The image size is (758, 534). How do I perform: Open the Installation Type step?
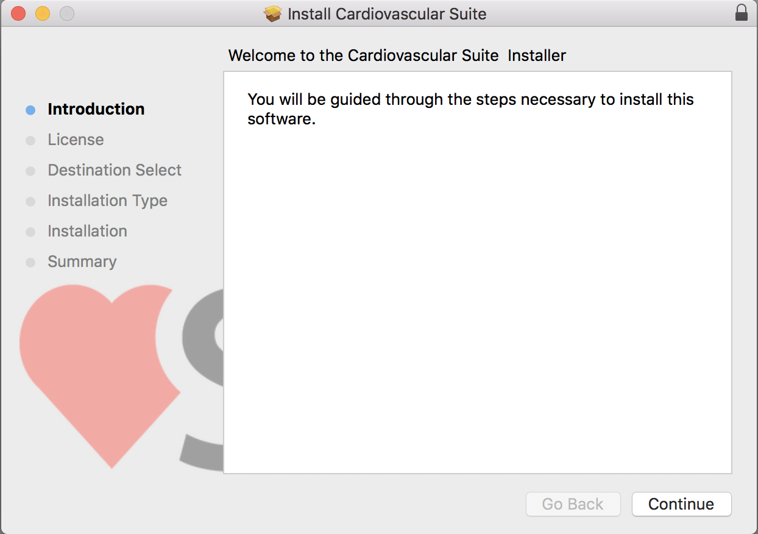[107, 201]
